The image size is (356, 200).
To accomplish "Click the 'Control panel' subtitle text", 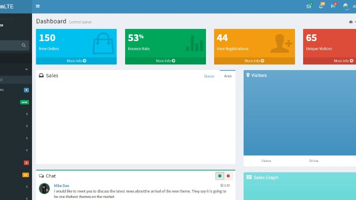I will coord(80,22).
